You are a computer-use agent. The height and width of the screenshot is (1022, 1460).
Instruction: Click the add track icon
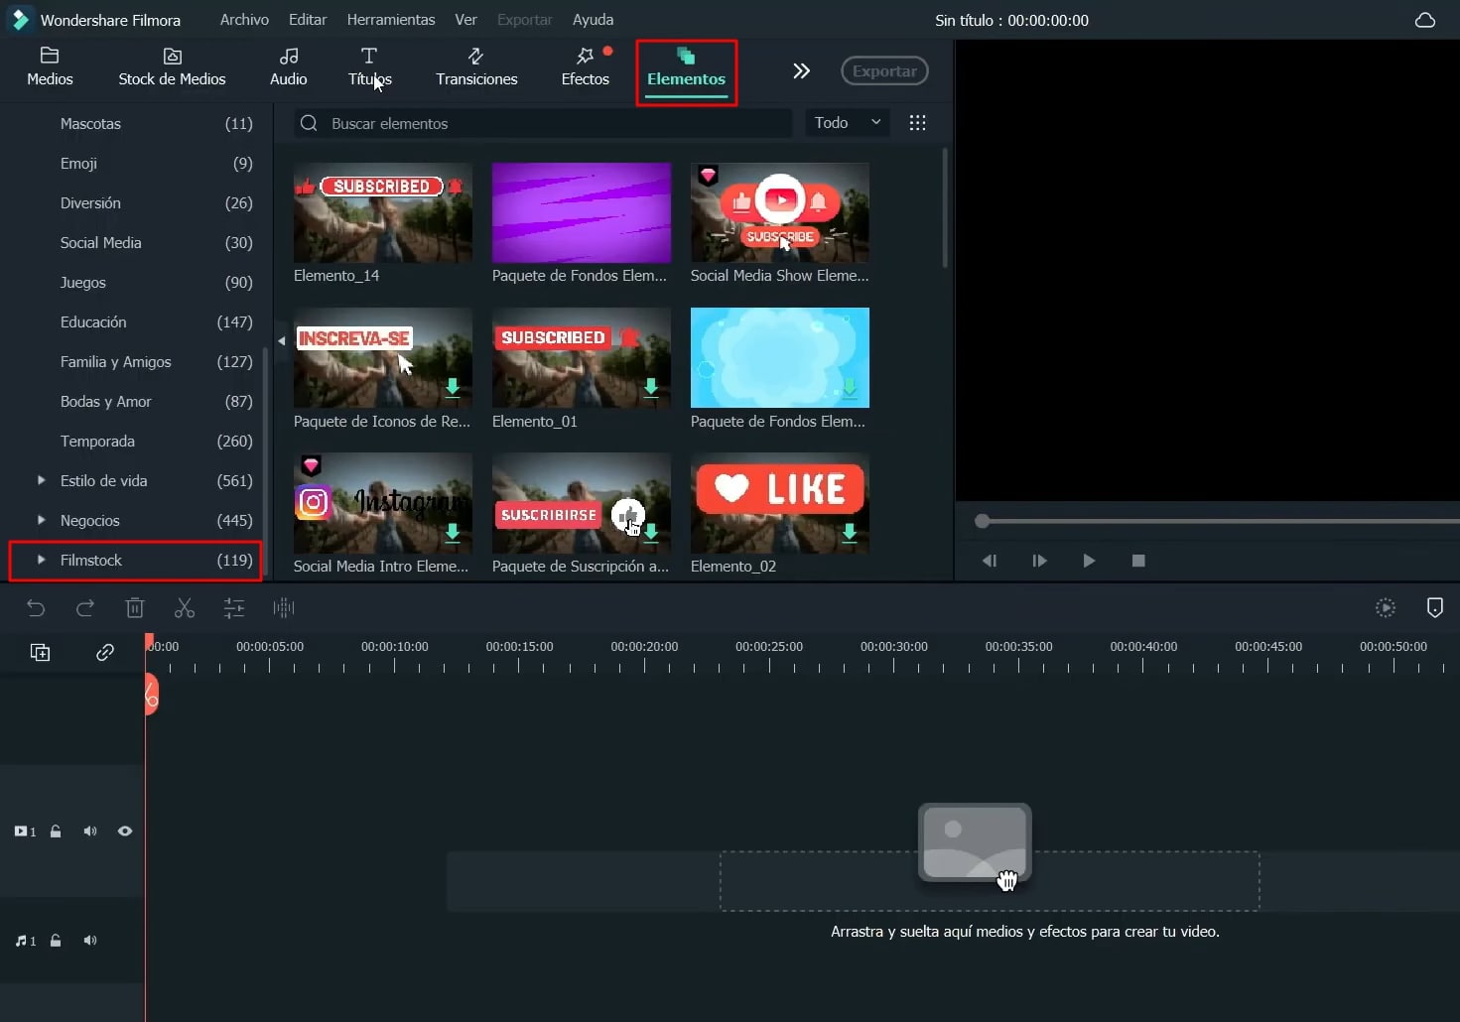40,652
